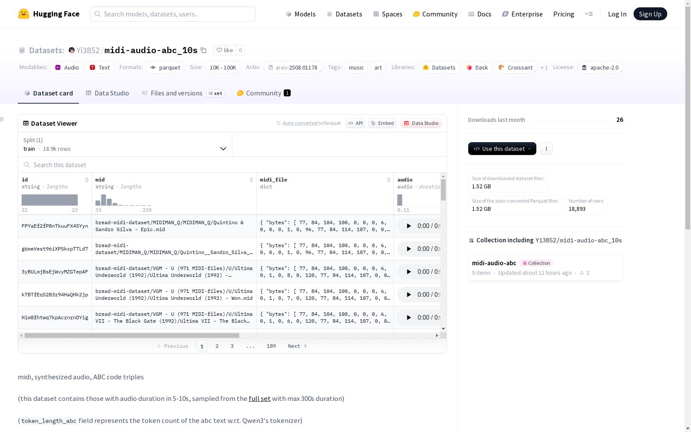Click the heart like button
This screenshot has height=432, width=691.
point(225,50)
